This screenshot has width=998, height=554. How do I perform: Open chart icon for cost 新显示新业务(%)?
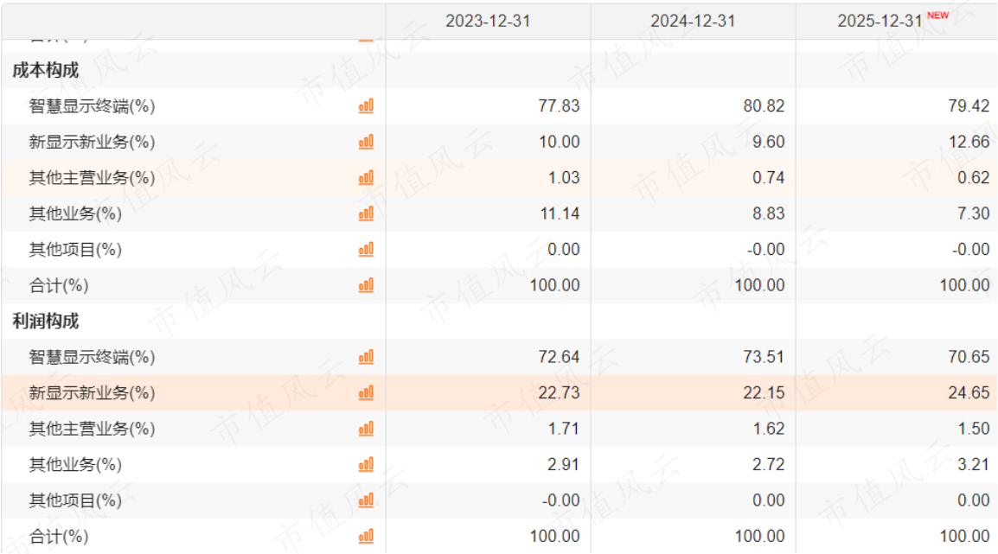(x=366, y=142)
